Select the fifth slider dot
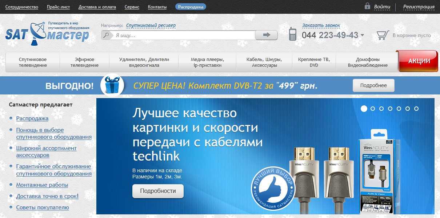This screenshot has height=218, width=440. click(399, 108)
